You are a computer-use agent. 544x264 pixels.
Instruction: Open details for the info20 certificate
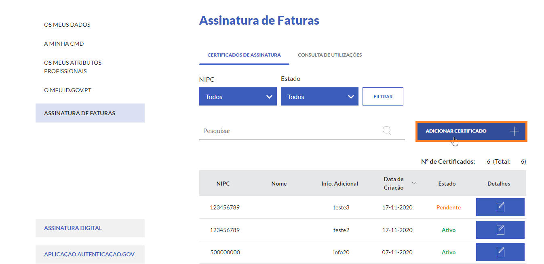(500, 252)
